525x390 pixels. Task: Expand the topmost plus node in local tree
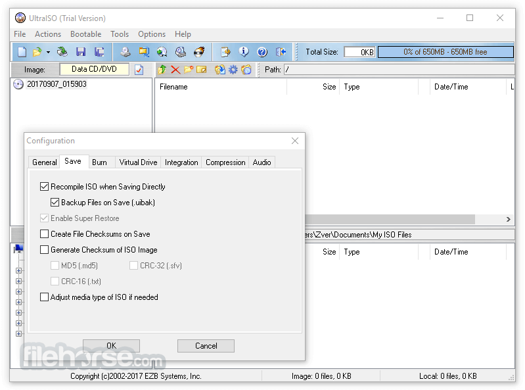pyautogui.click(x=19, y=271)
